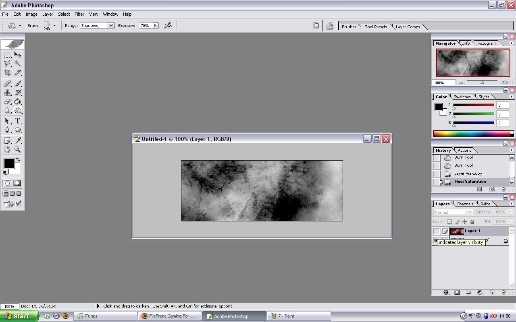This screenshot has width=516, height=322.
Task: Open the Exposure slider arrow
Action: (155, 25)
